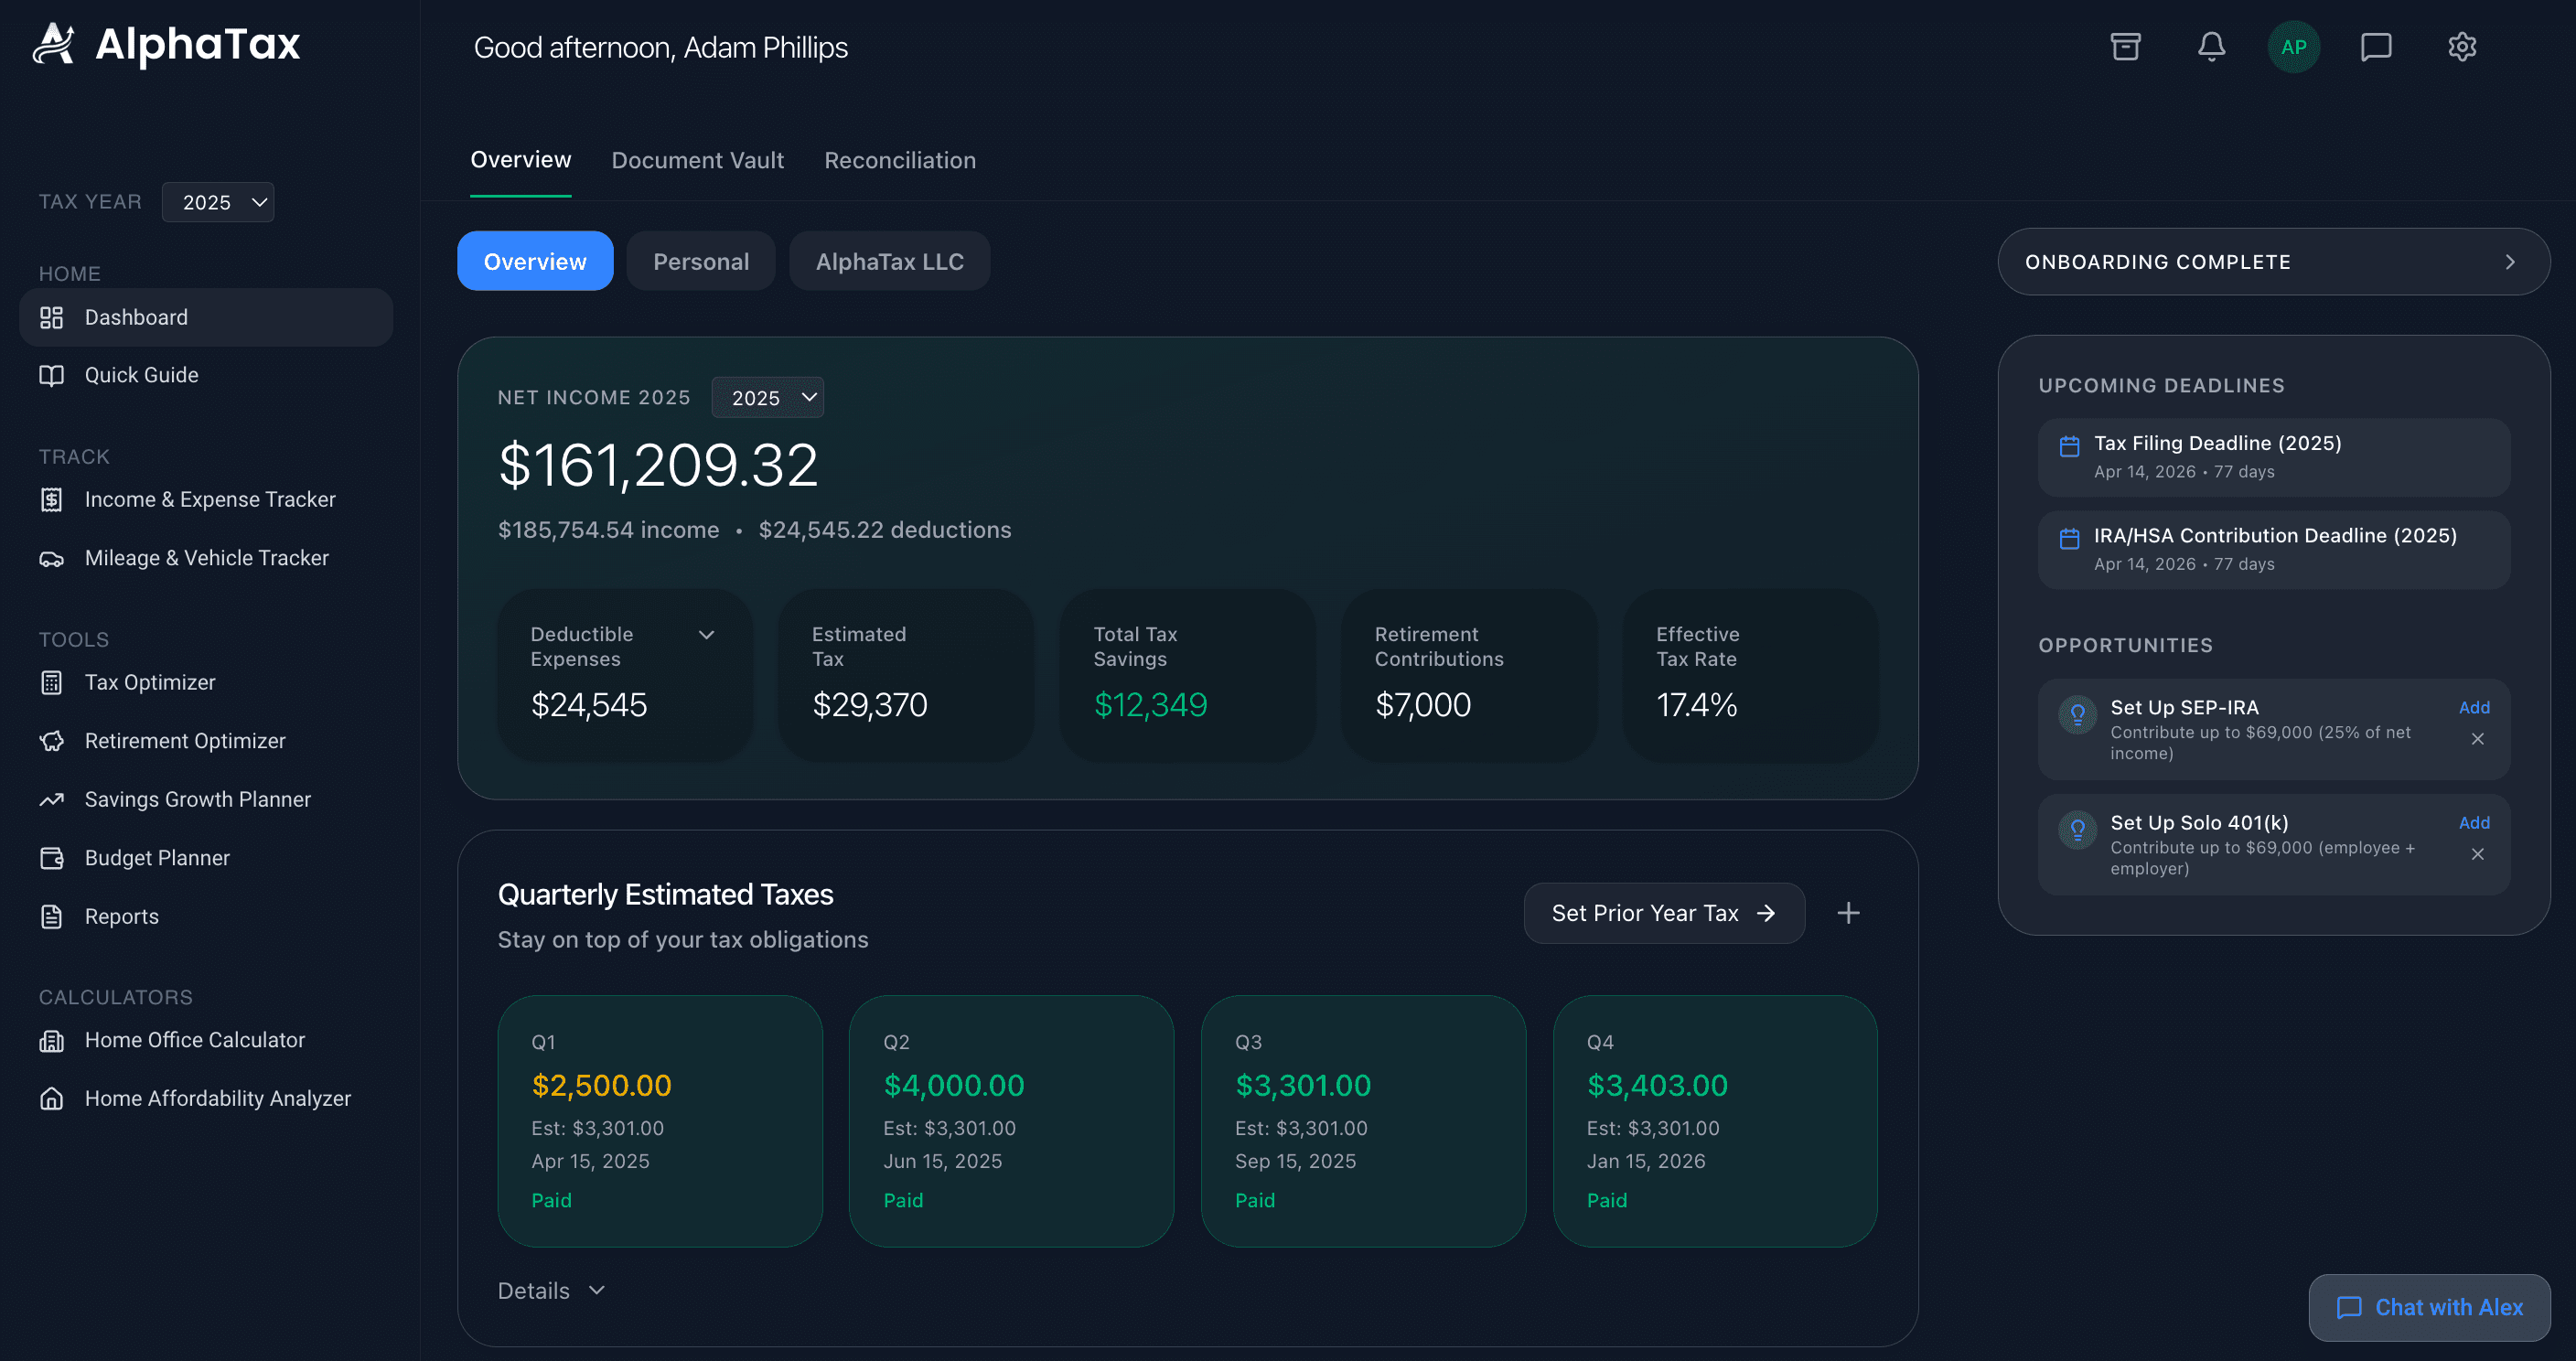The image size is (2576, 1361).
Task: Switch to the Document Vault tab
Action: [698, 160]
